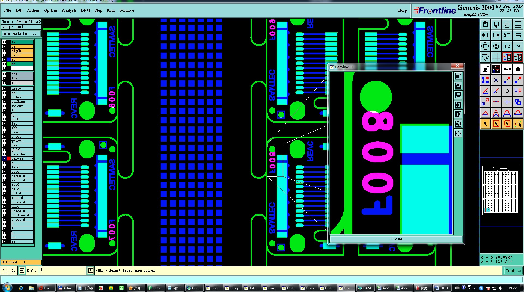Toggle the wzh-ss layer checkbox
This screenshot has width=524, height=292.
(4, 158)
